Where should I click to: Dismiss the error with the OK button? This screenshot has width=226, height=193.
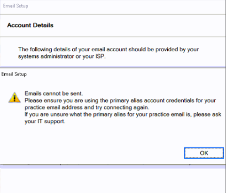[x=204, y=153]
